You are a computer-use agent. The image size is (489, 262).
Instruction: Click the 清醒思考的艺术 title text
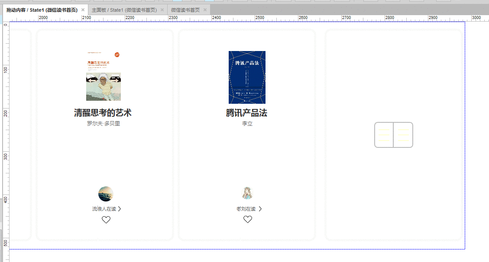click(103, 113)
